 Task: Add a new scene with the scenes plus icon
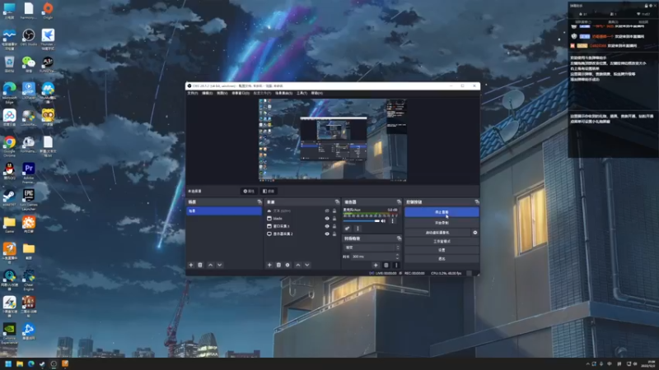[x=191, y=265]
